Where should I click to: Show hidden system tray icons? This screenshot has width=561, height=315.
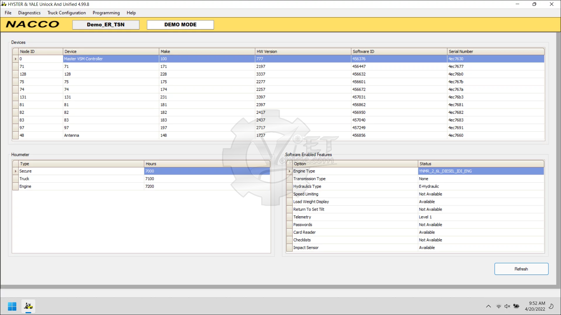tap(488, 306)
